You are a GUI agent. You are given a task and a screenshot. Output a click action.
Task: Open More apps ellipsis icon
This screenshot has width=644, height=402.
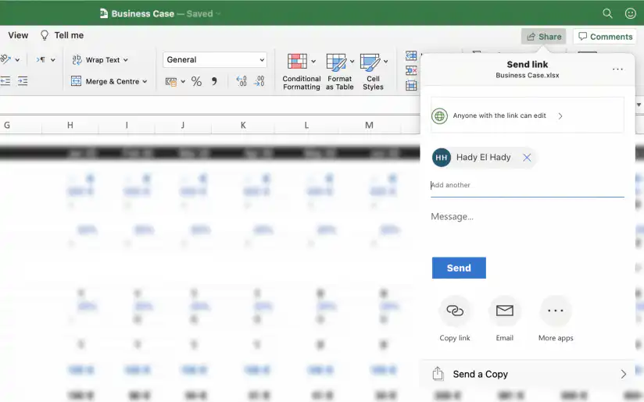(x=555, y=311)
